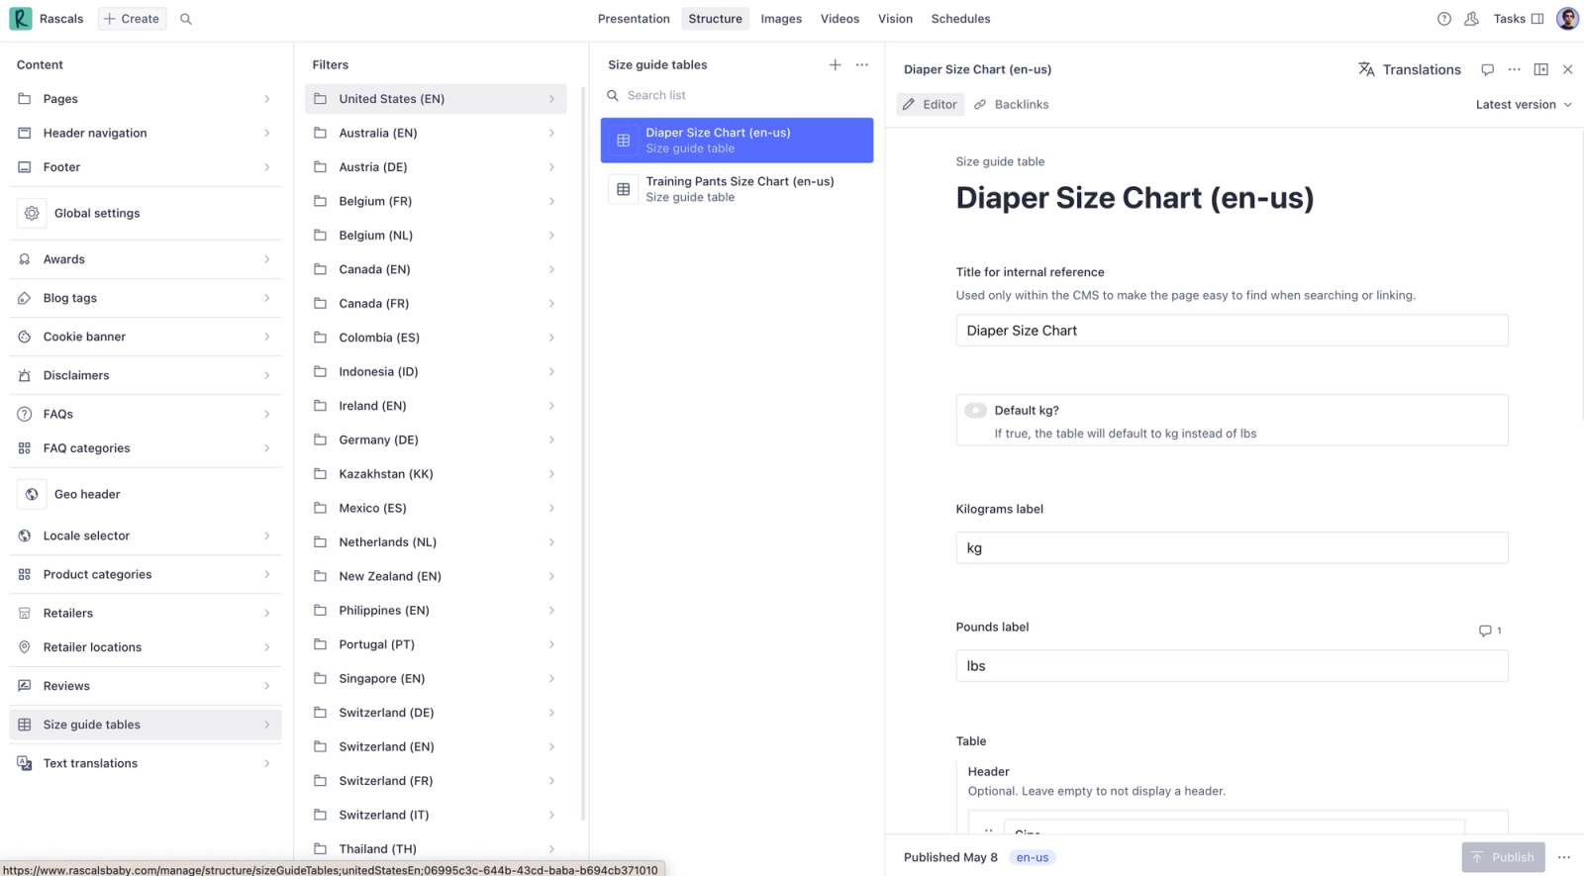Open the Backlinks tab

pyautogui.click(x=1012, y=104)
